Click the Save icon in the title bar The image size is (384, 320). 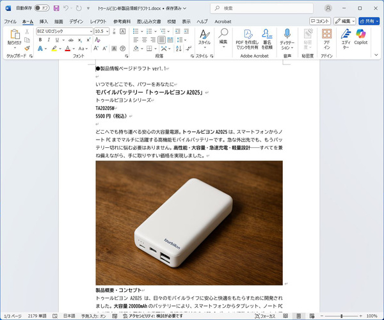point(56,8)
